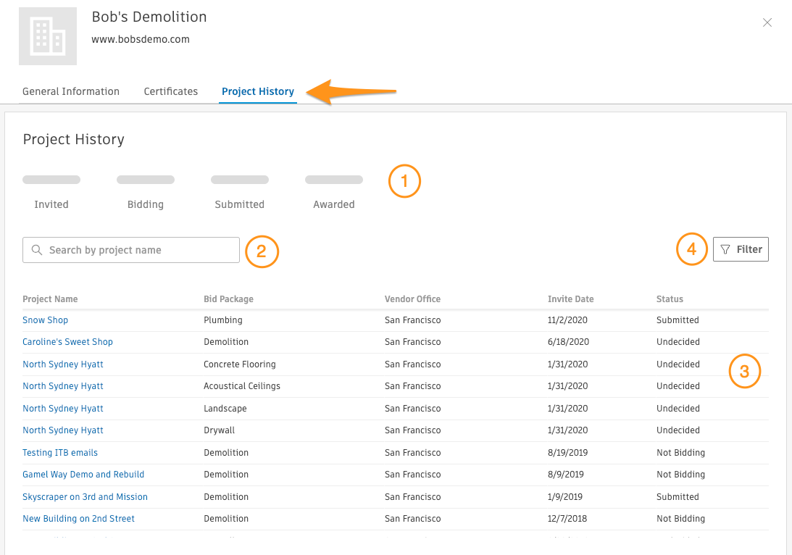Image resolution: width=792 pixels, height=555 pixels.
Task: Open the Testing ITB emails project
Action: click(60, 453)
